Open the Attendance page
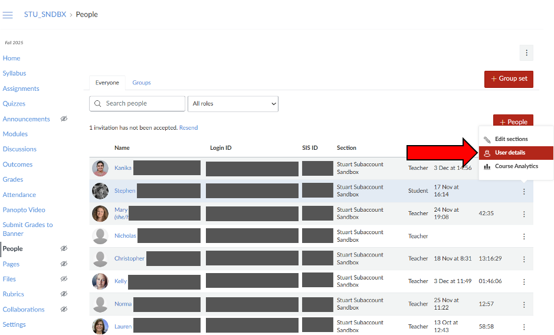Viewport: 554px width, 335px height. (x=19, y=195)
